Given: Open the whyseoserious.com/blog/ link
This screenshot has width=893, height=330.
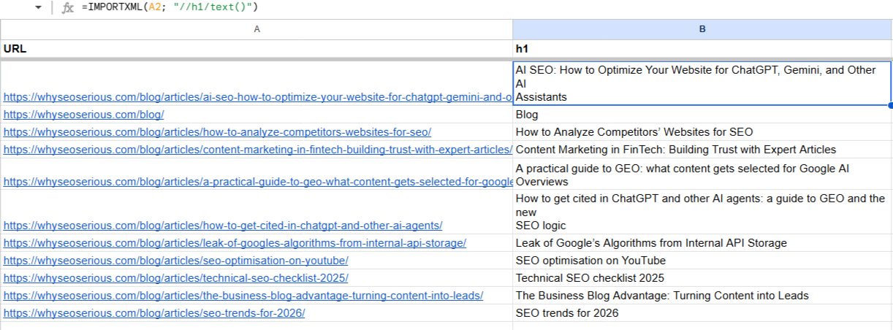Looking at the screenshot, I should [x=83, y=115].
